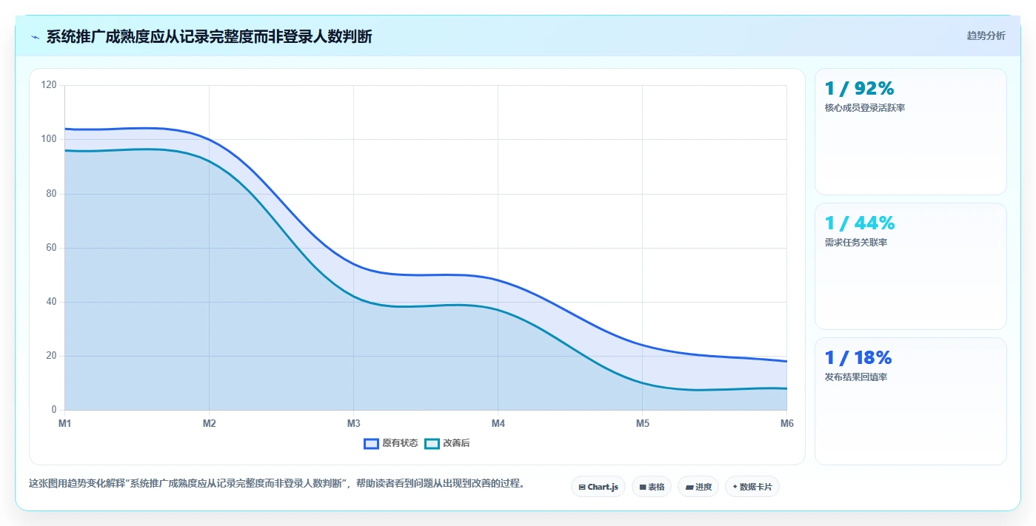Click the M3 x-axis label
This screenshot has width=1036, height=526.
pyautogui.click(x=353, y=423)
